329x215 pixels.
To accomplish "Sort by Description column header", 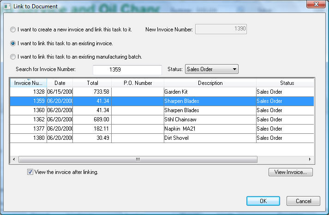I will coord(210,83).
